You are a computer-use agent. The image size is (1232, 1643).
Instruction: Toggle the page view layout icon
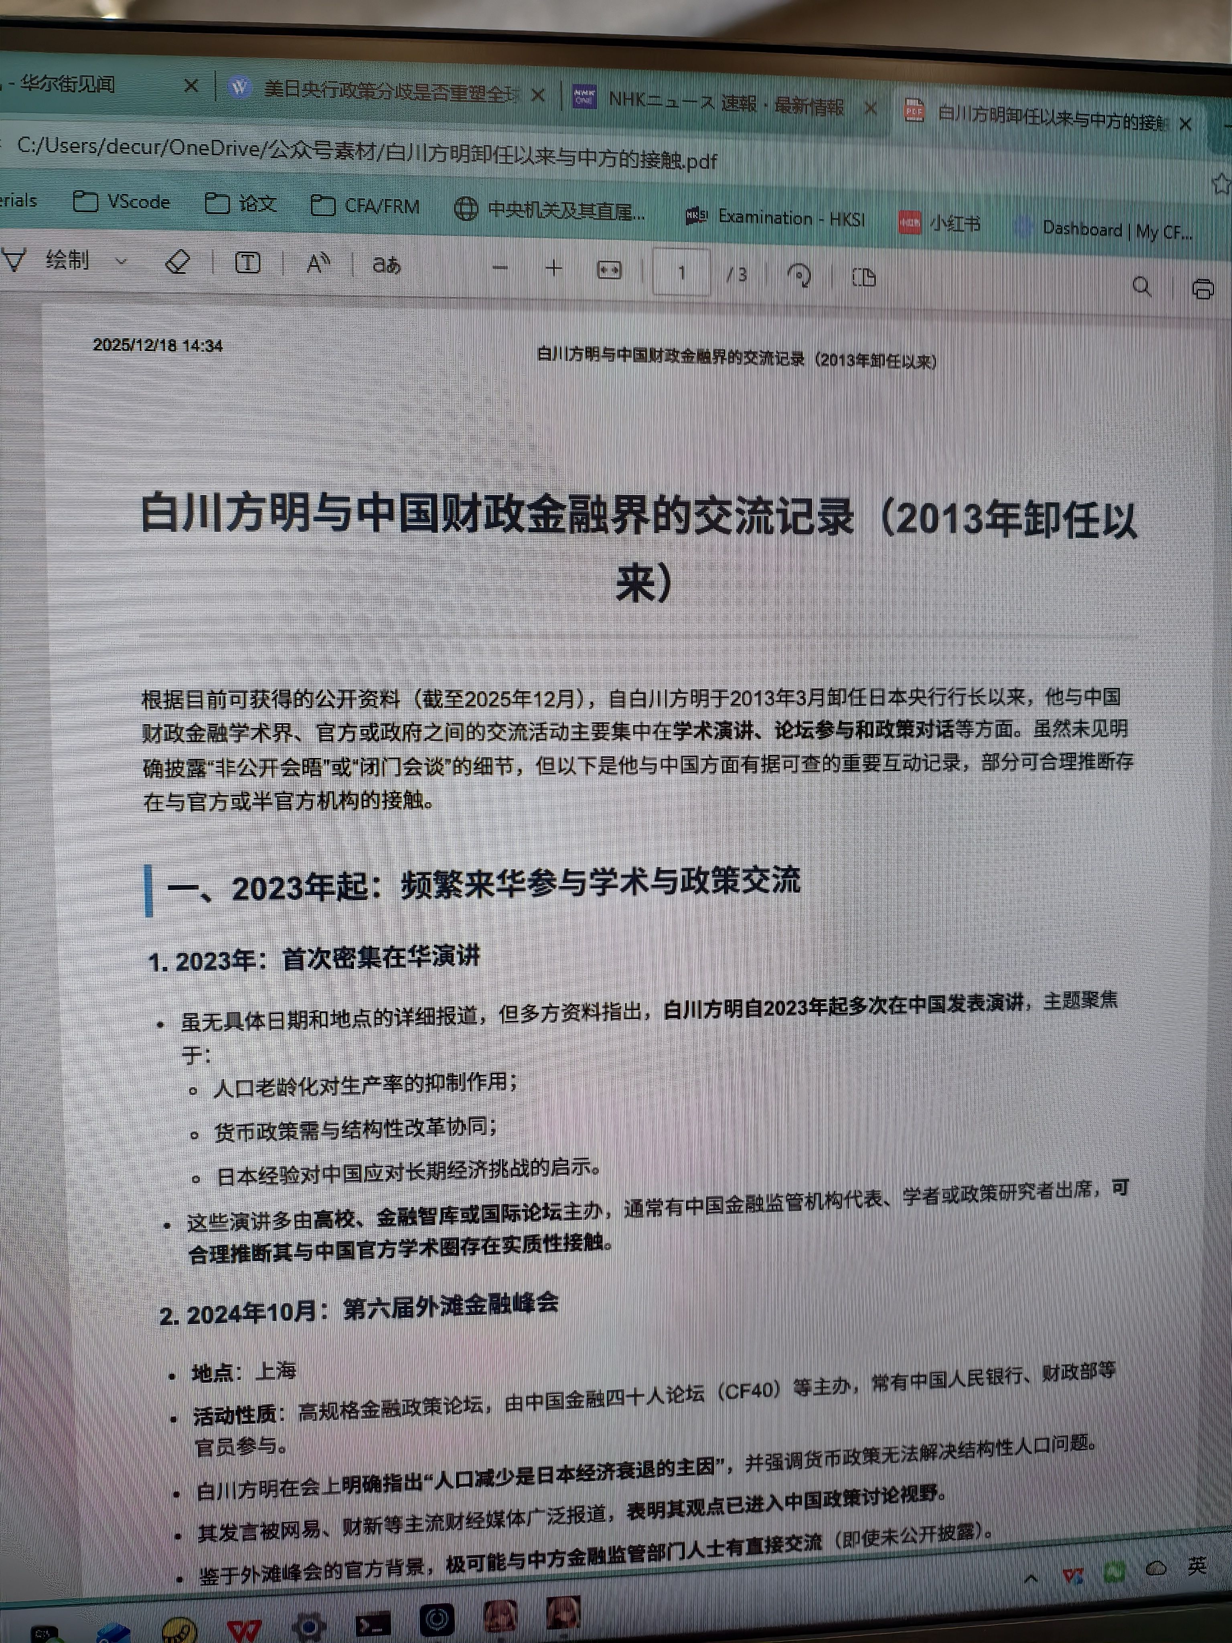864,278
